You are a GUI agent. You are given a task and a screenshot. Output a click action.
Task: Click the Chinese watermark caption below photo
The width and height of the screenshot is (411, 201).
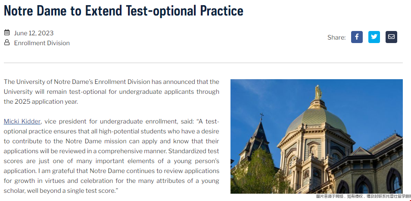coord(363,196)
